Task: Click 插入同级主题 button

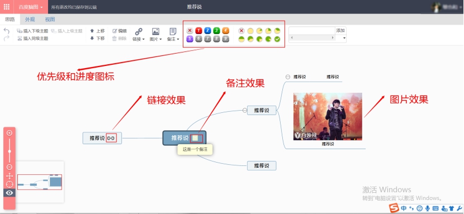Action: point(33,39)
